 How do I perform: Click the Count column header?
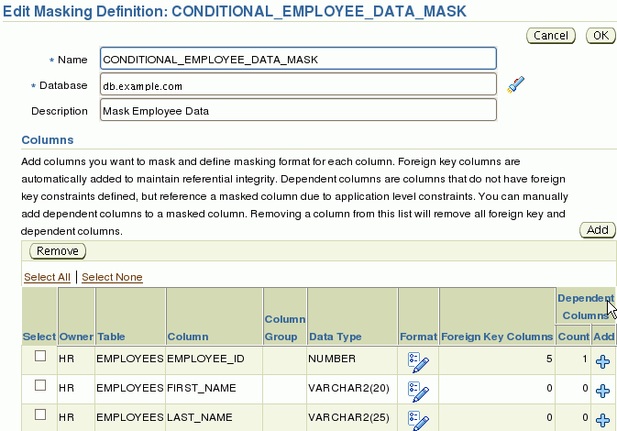(573, 337)
